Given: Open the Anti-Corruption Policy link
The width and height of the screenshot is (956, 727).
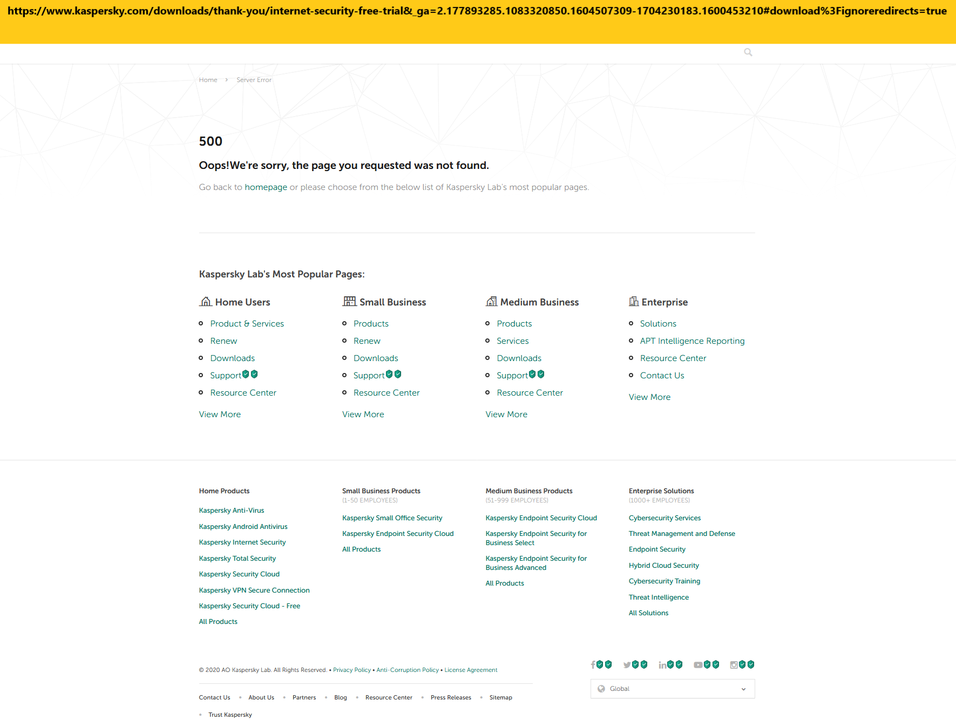Looking at the screenshot, I should coord(408,670).
